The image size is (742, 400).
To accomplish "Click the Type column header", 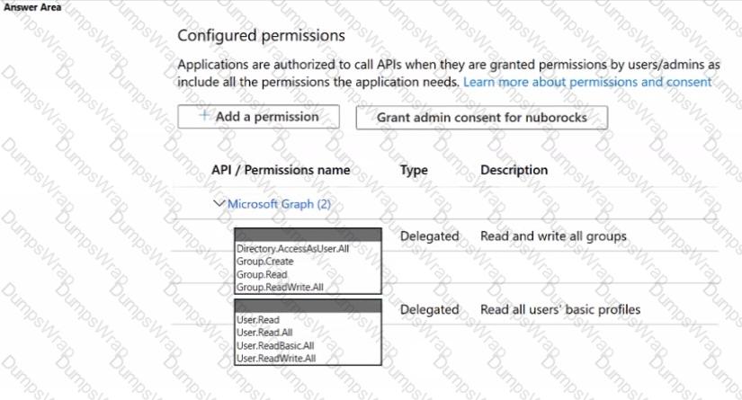I will coord(414,170).
